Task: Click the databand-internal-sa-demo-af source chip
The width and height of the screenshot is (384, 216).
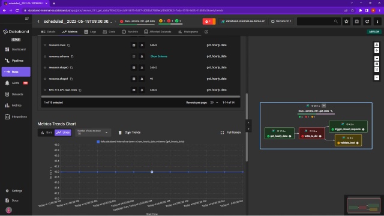Action: point(243,22)
